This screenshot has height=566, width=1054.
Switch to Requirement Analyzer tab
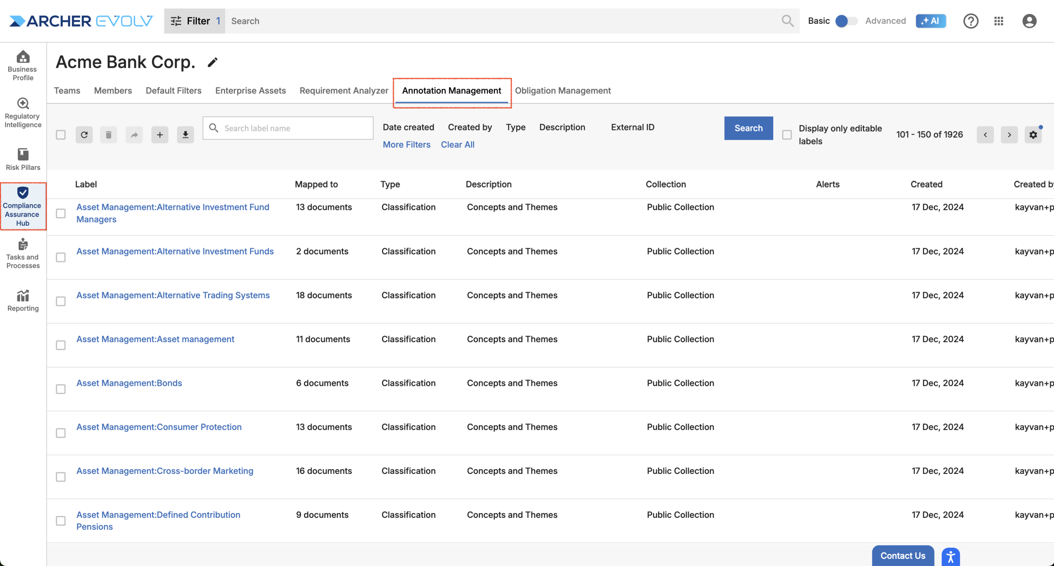[x=344, y=90]
